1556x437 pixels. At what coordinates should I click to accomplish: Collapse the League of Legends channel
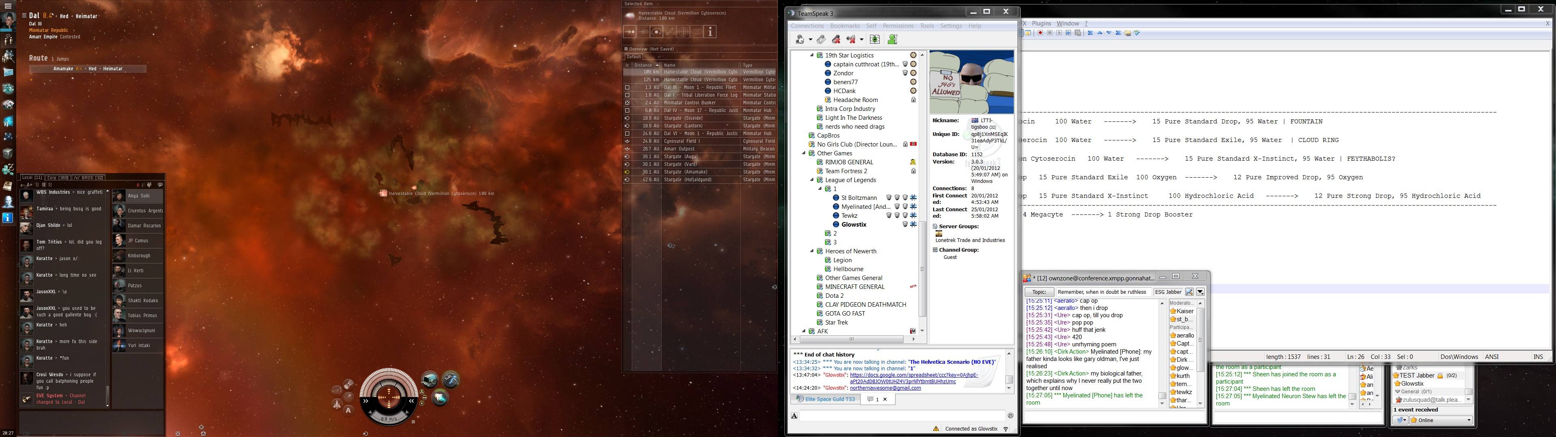tap(812, 180)
